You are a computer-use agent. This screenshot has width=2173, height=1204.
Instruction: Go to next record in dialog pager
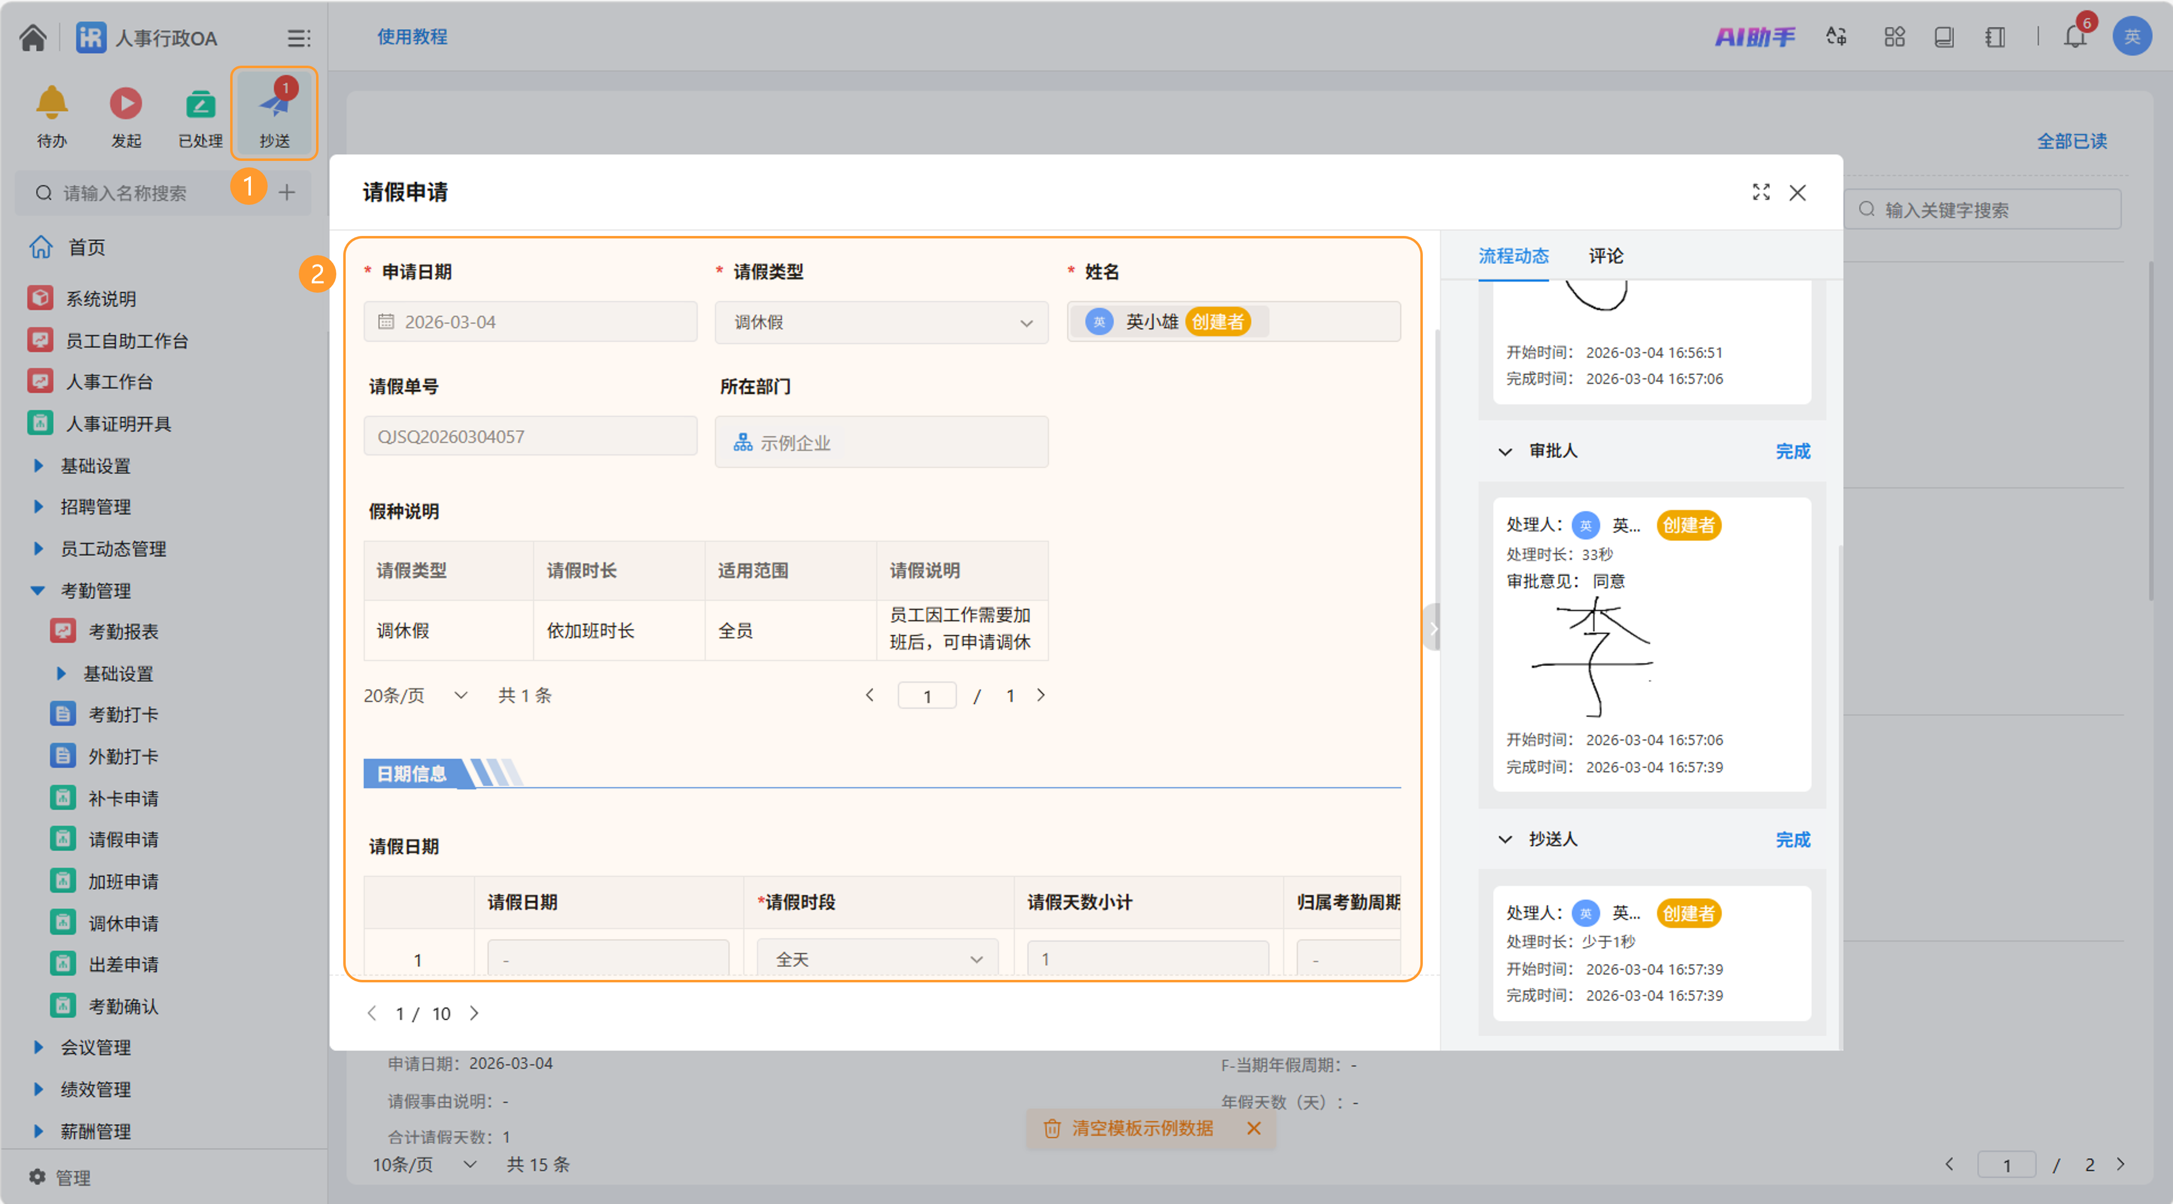point(474,1013)
